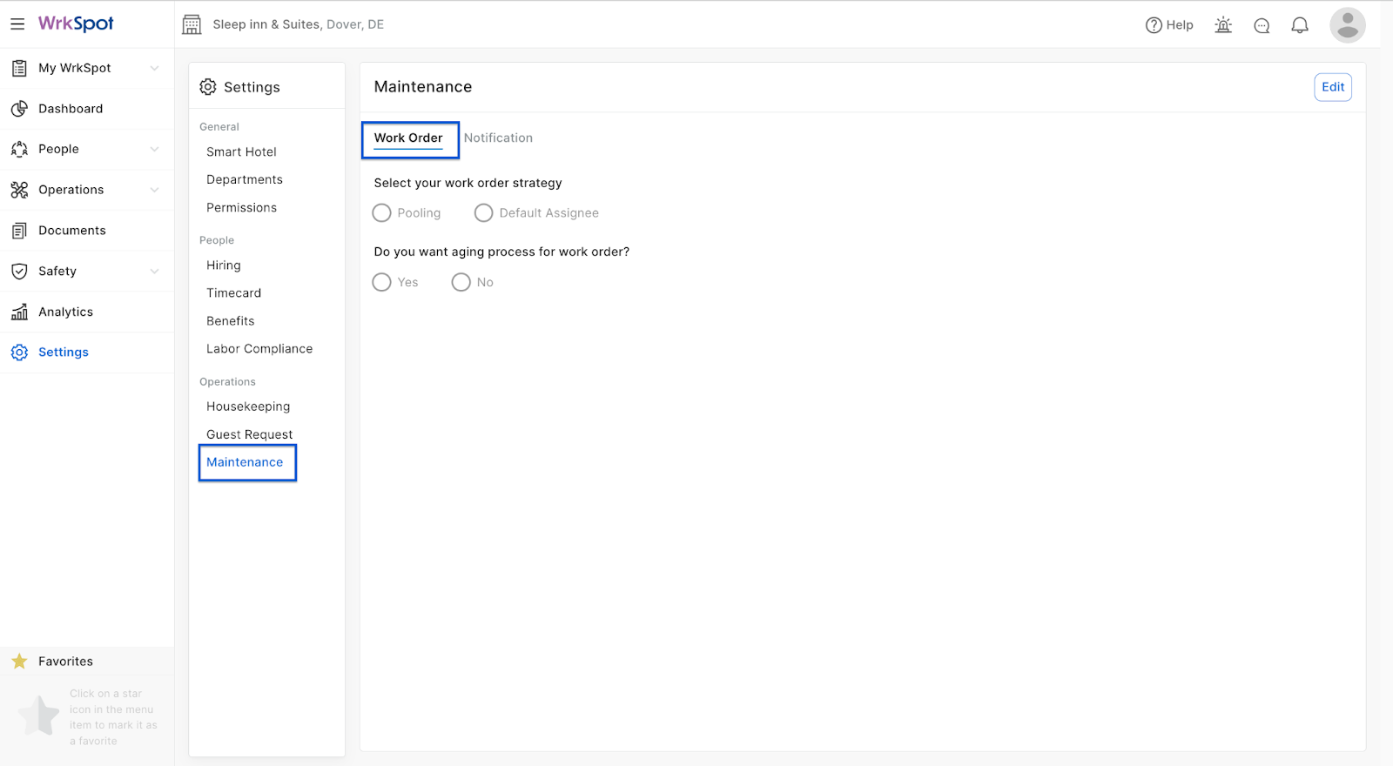Viewport: 1393px width, 766px height.
Task: Click the Safety shield icon
Action: point(19,272)
